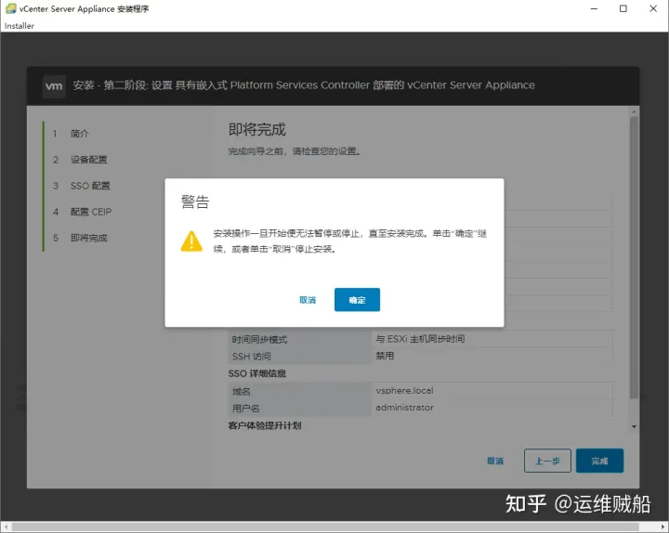Click the VMware vm logo
Image resolution: width=669 pixels, height=533 pixels.
tap(55, 85)
